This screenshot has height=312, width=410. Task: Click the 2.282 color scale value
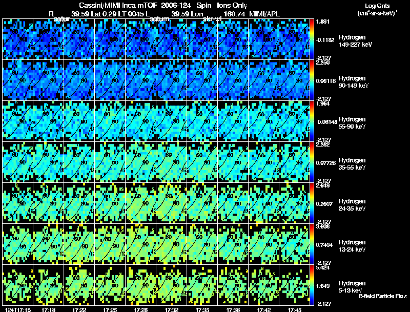tap(323, 144)
